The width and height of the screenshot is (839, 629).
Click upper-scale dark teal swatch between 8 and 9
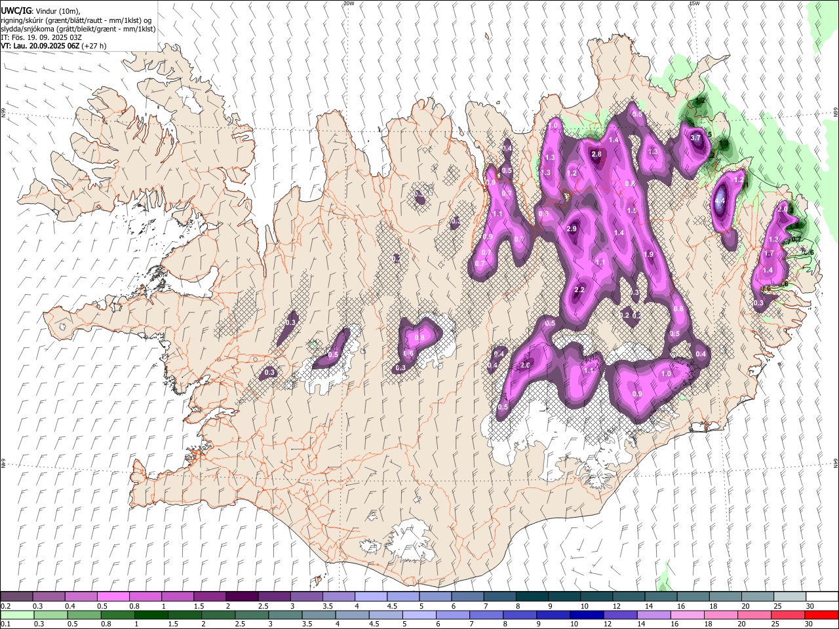click(532, 596)
